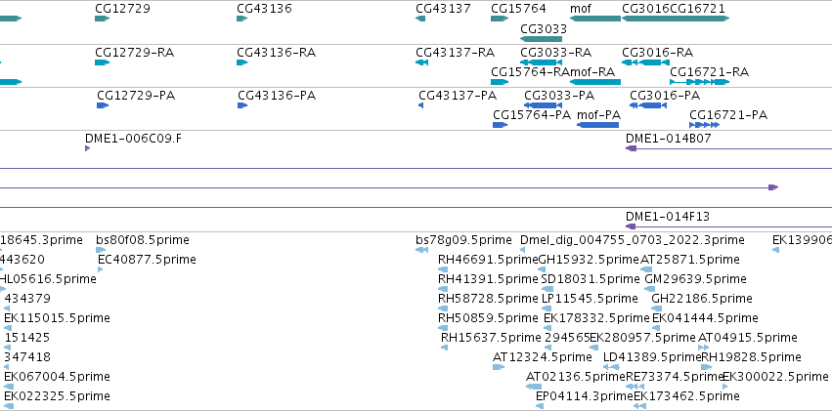Screen dimensions: 832x411
Task: Open transcript CG43136-RA
Action: (x=276, y=53)
